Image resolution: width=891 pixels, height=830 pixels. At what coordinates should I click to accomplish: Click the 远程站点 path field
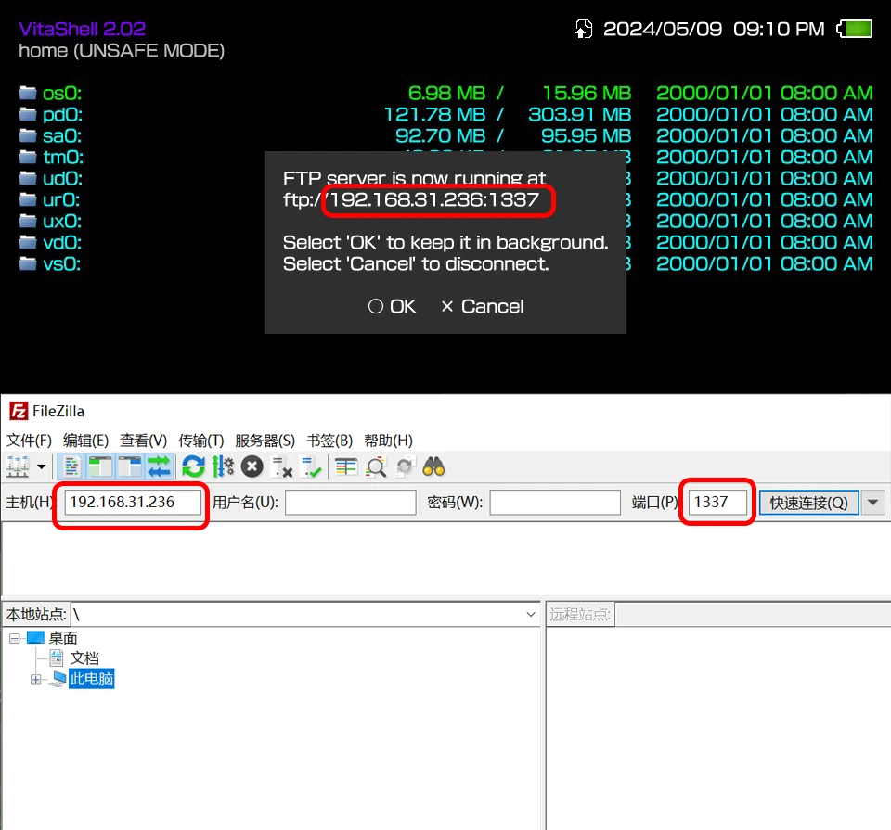pos(753,614)
